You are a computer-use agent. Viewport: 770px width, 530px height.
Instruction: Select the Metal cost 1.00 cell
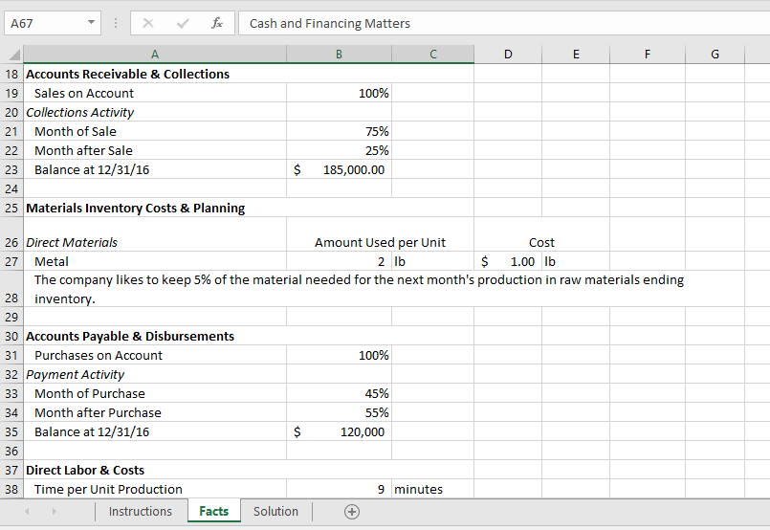508,261
